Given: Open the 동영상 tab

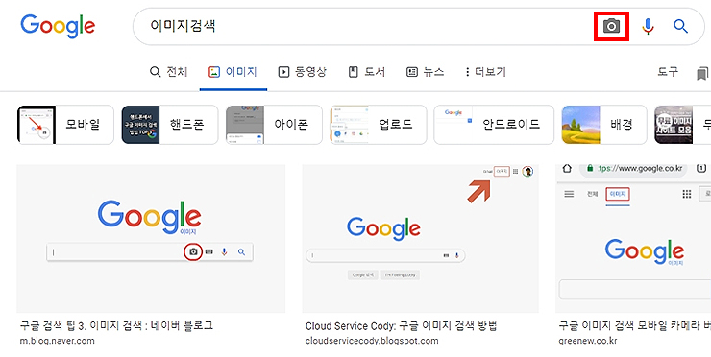Looking at the screenshot, I should click(302, 72).
